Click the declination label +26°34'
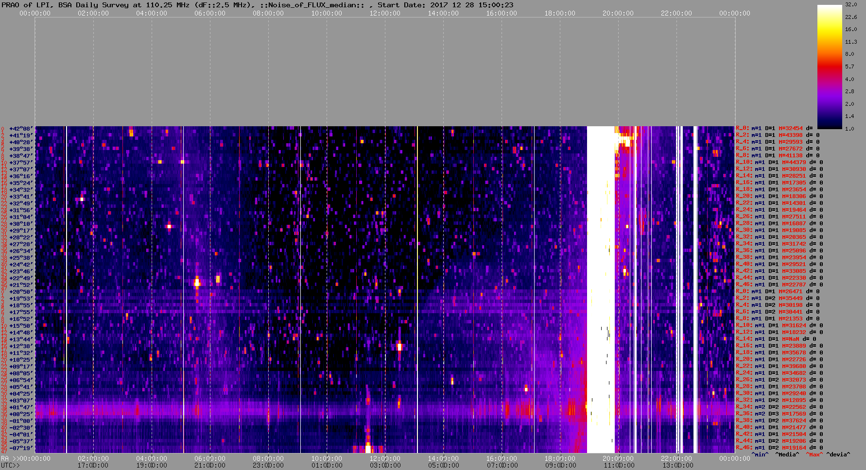 pos(21,251)
